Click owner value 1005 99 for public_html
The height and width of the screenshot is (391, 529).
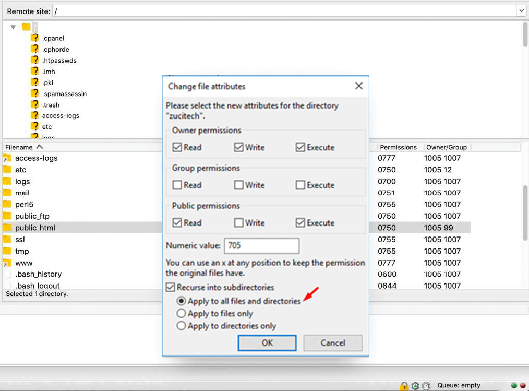click(438, 228)
